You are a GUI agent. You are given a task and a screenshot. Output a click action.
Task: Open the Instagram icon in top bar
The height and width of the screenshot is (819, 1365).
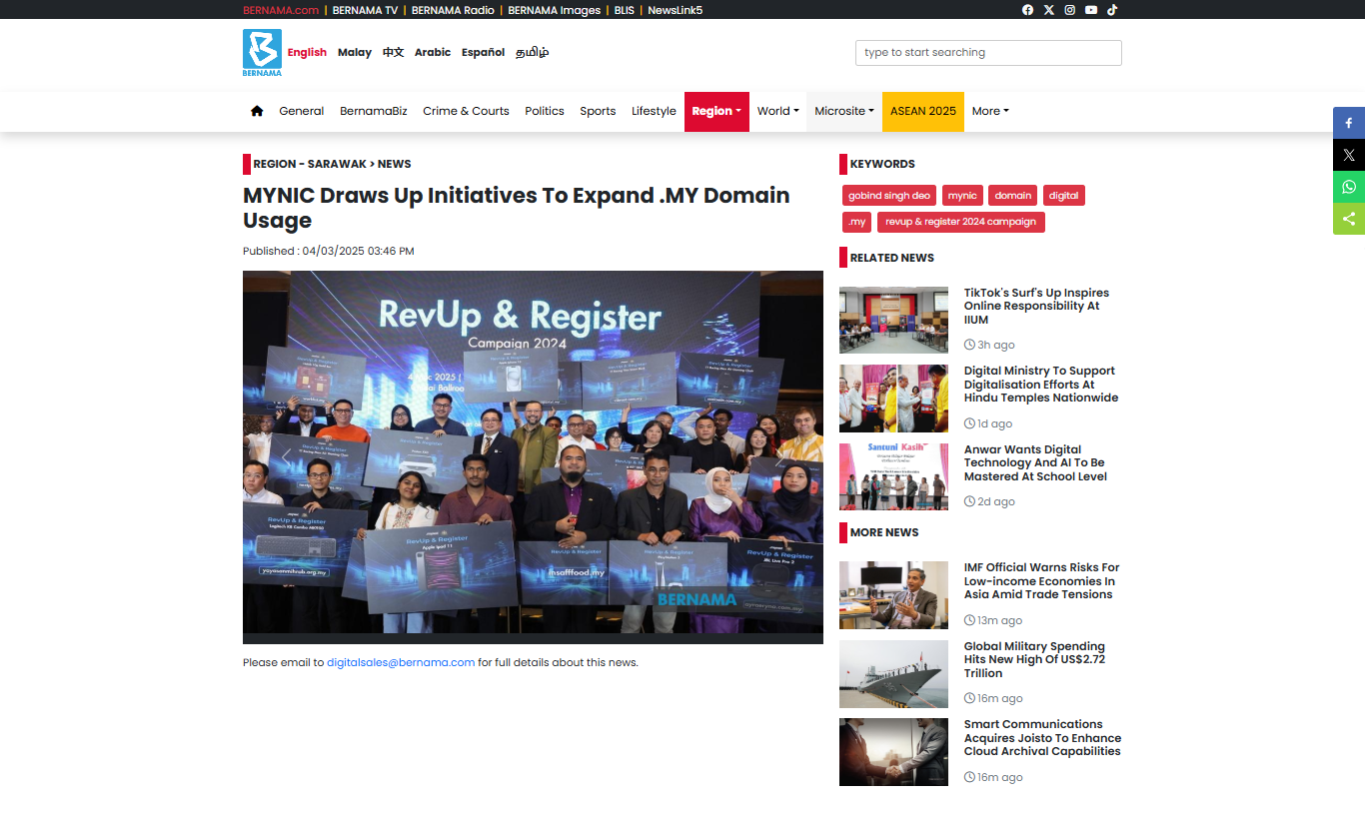(x=1069, y=10)
